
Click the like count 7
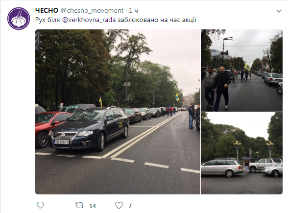point(130,206)
